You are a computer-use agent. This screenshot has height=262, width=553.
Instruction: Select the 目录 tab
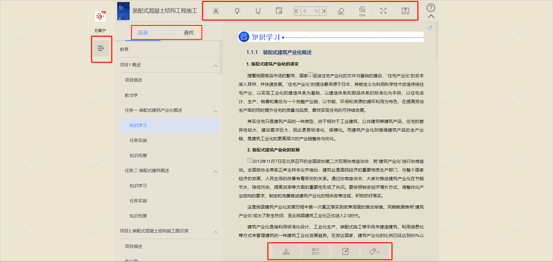click(144, 32)
